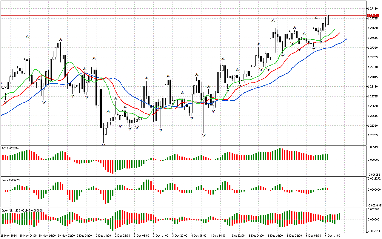Image resolution: width=382 pixels, height=239 pixels.
Task: Select the 0.0000000 zero level on the AC scale
Action: coord(374,190)
